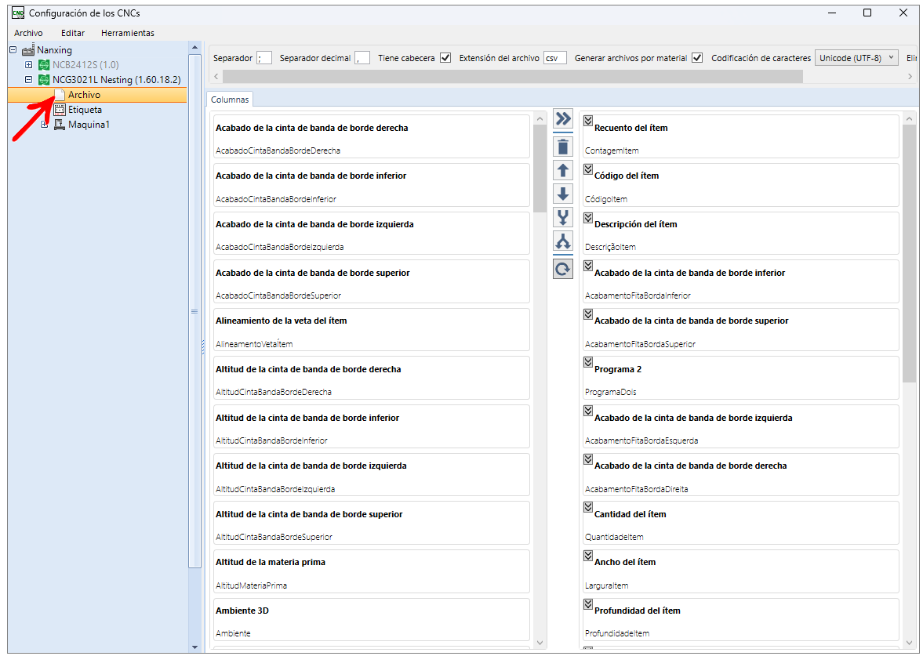Collapse the Nanxing tree node
The image size is (923, 656).
tap(13, 50)
